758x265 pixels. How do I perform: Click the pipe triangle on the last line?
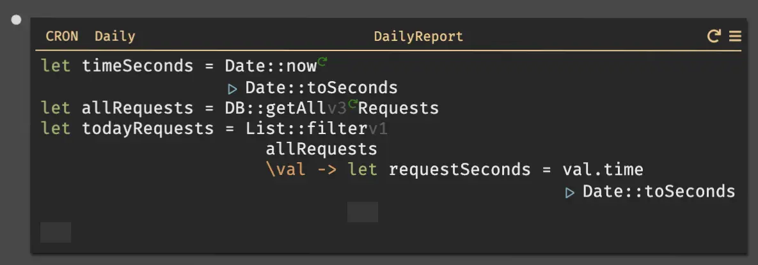(570, 192)
